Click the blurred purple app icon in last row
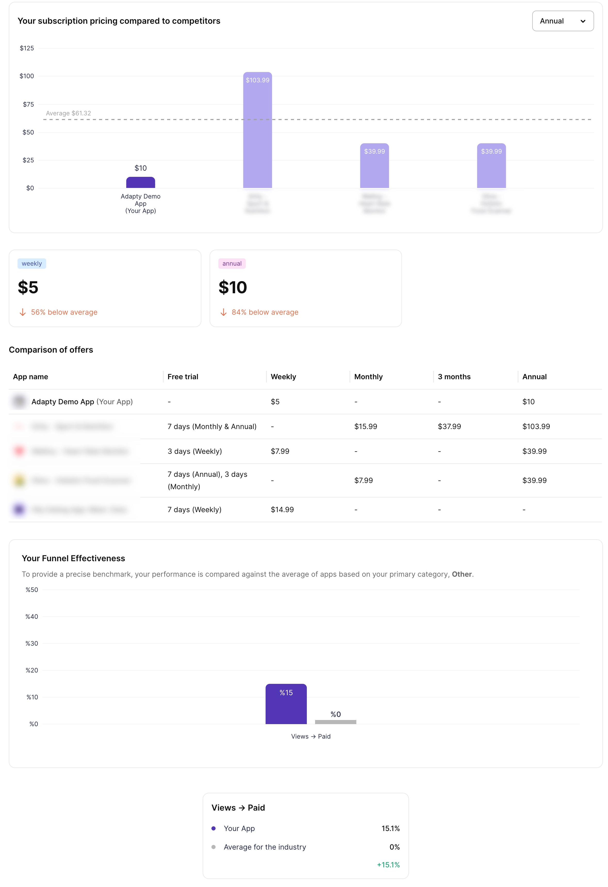 (19, 509)
